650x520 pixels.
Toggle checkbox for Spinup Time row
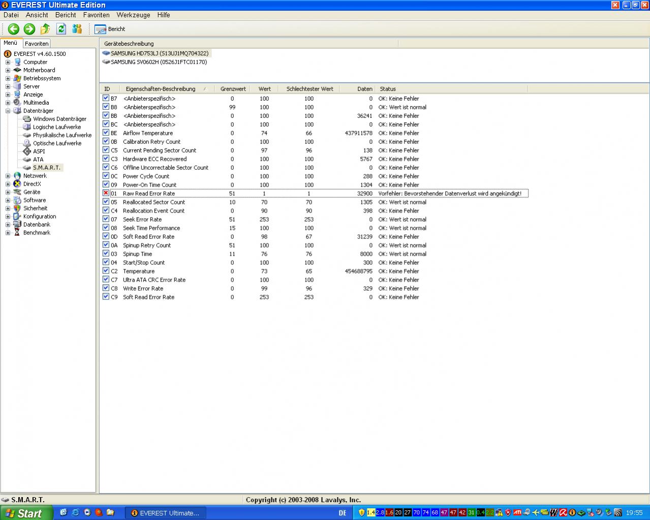106,254
